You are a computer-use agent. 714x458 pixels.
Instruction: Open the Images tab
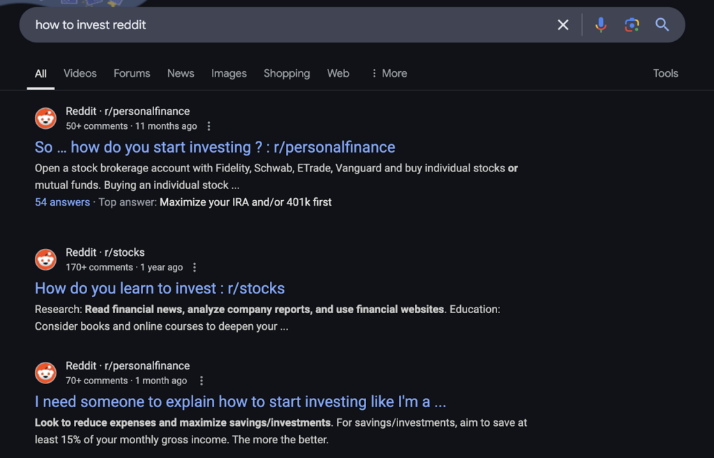(229, 73)
